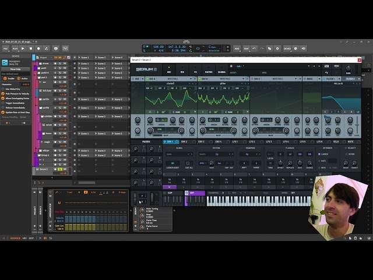Screen dimensions: 373x280
Task: Click the Velocity step bars
Action: coord(96,219)
